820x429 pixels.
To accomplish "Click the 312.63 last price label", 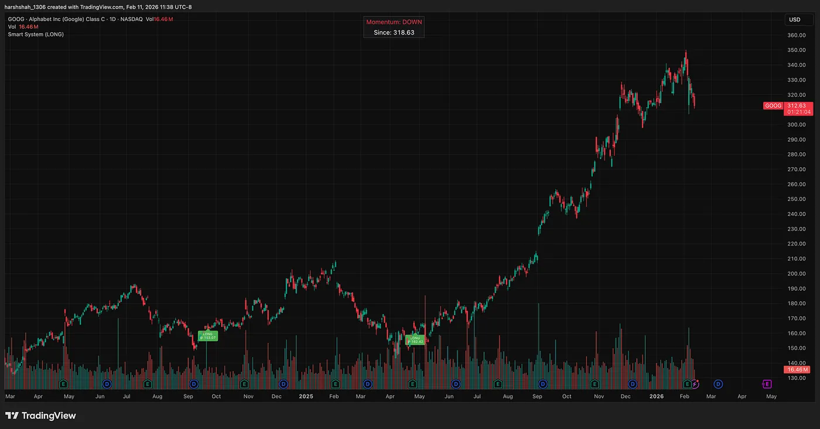I will (x=798, y=105).
